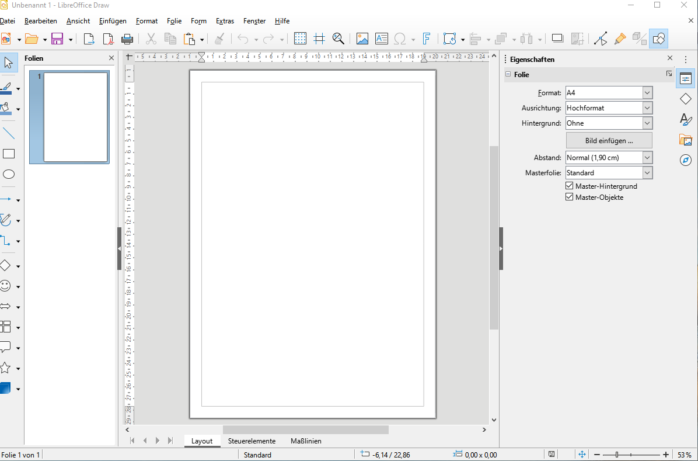Image resolution: width=698 pixels, height=461 pixels.
Task: Open the Einfügen menu
Action: click(113, 21)
